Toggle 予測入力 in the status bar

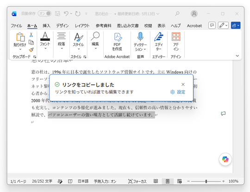(x=105, y=181)
